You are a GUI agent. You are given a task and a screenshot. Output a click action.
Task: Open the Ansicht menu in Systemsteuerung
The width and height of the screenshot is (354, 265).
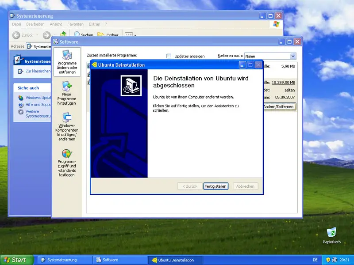point(56,24)
